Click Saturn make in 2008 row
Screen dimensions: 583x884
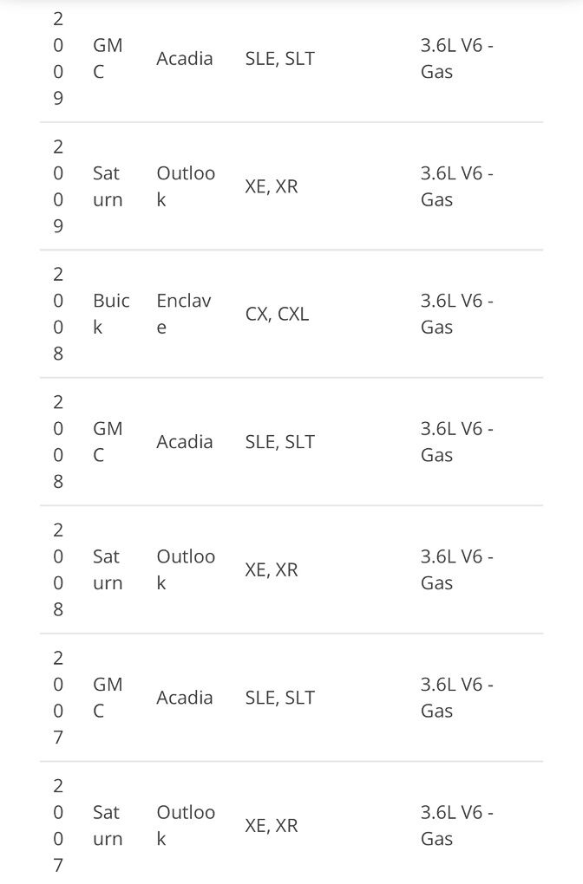pyautogui.click(x=107, y=569)
